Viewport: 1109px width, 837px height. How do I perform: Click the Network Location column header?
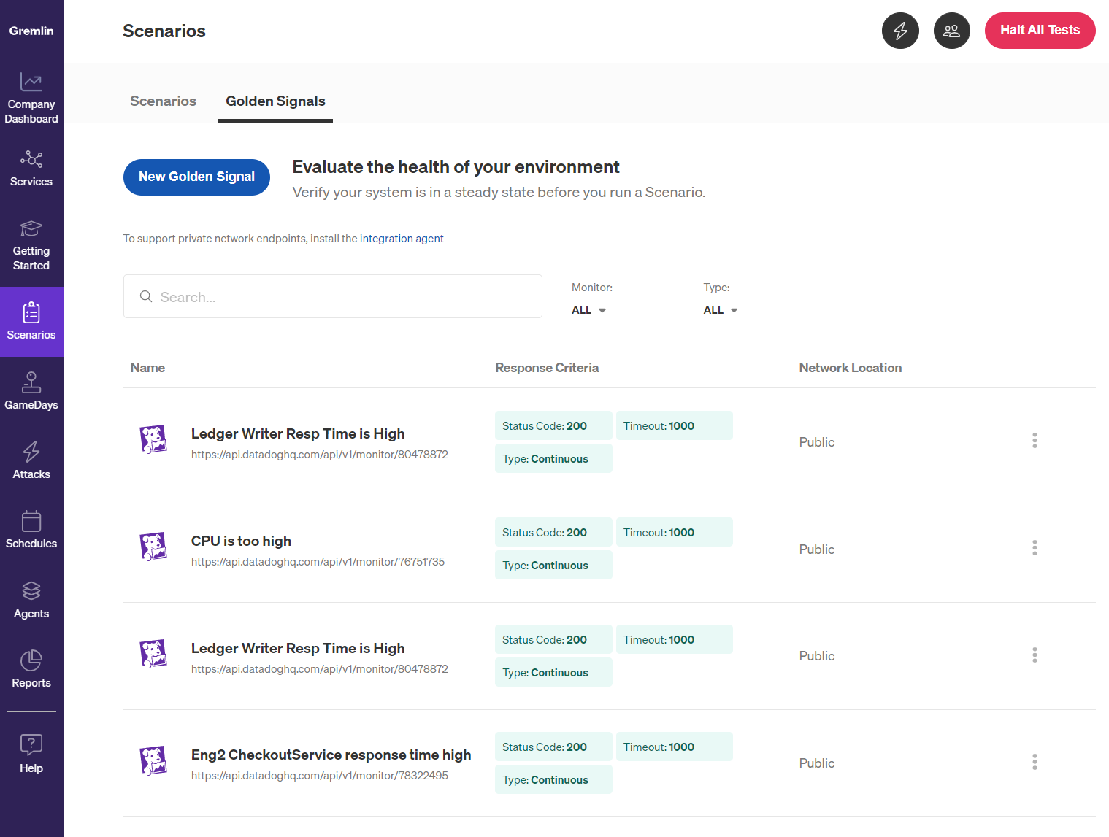coord(850,368)
